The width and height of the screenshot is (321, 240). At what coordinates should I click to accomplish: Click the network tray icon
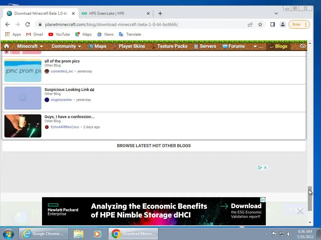282,234
